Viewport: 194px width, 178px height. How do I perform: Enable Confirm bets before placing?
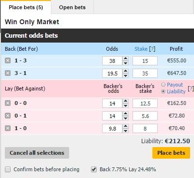coord(8,169)
